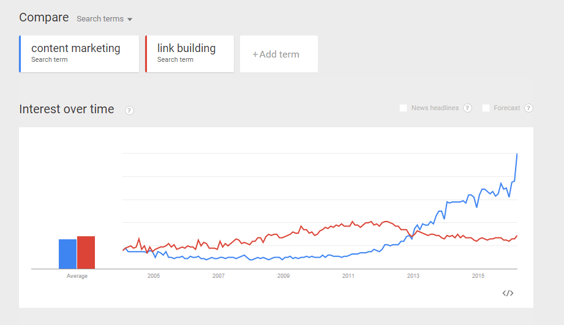The image size is (564, 325).
Task: Enable the News headlines checkbox
Action: [403, 108]
